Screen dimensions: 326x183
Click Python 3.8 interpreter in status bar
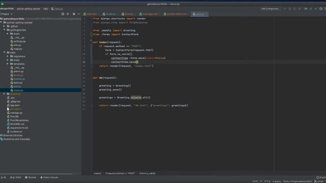(297, 181)
